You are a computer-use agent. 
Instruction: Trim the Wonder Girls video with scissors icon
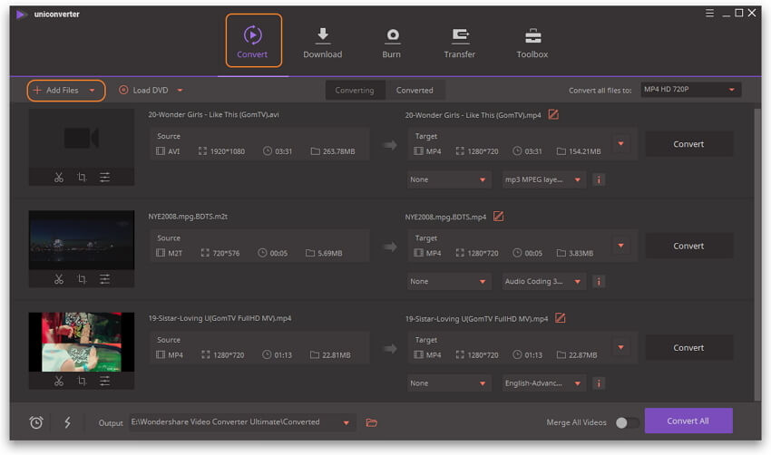tap(59, 178)
